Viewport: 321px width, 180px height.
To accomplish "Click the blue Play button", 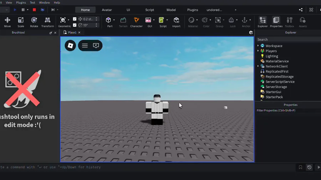I will (x=15, y=10).
